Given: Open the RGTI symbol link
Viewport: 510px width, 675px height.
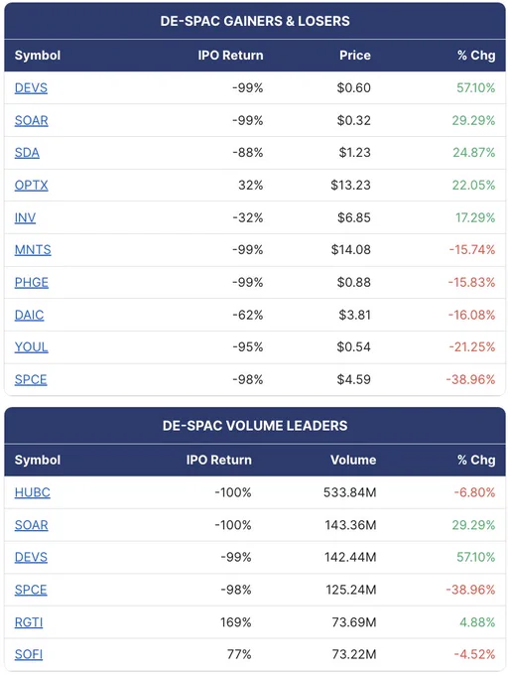Looking at the screenshot, I should coord(29,622).
